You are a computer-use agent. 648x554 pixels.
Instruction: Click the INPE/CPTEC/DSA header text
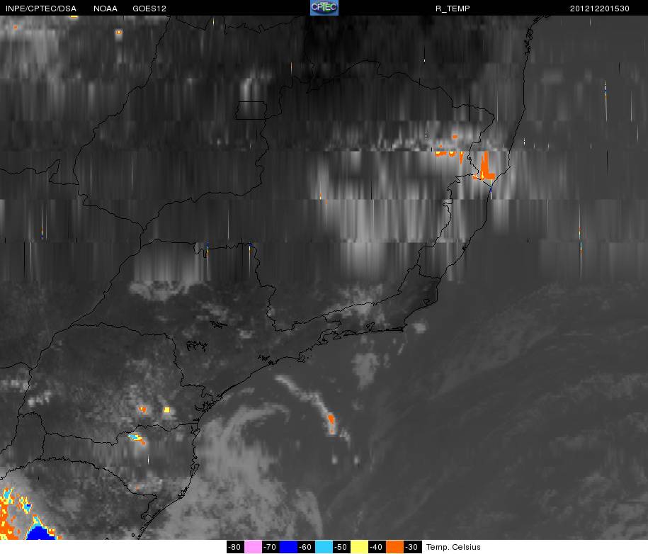(41, 9)
